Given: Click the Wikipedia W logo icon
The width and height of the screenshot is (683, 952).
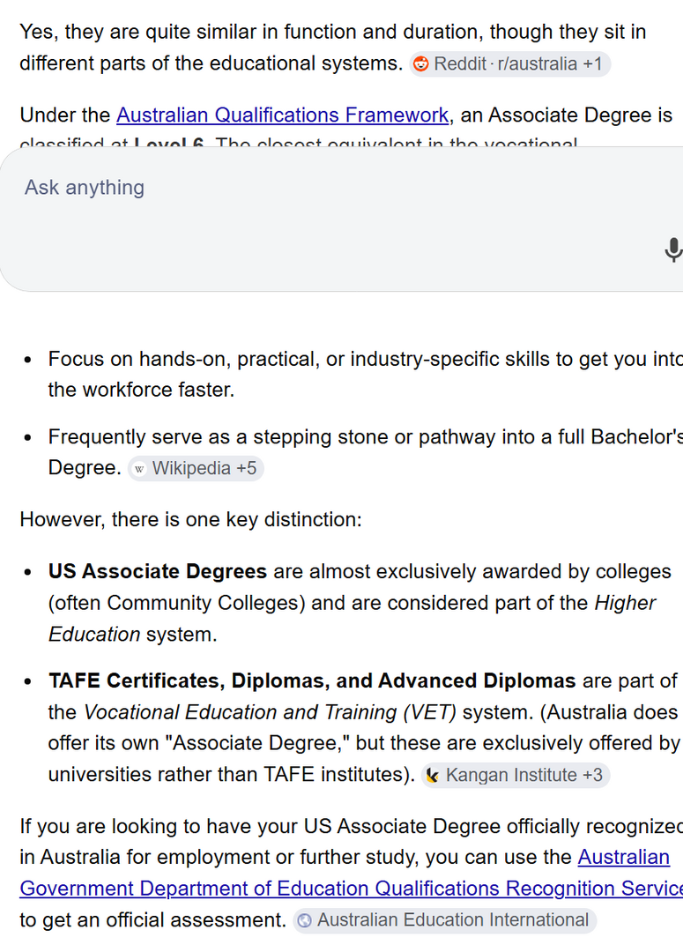Looking at the screenshot, I should point(139,469).
